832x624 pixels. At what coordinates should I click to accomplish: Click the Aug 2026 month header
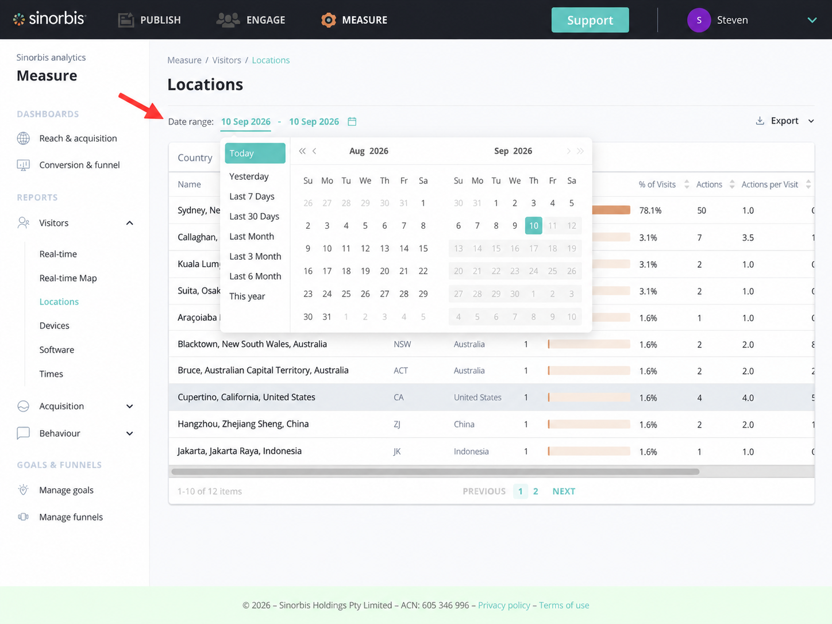point(369,151)
